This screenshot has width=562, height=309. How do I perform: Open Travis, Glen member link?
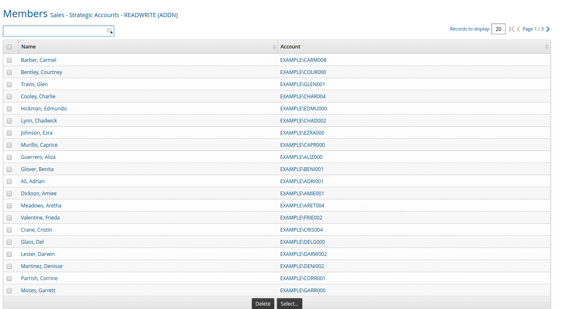point(34,84)
